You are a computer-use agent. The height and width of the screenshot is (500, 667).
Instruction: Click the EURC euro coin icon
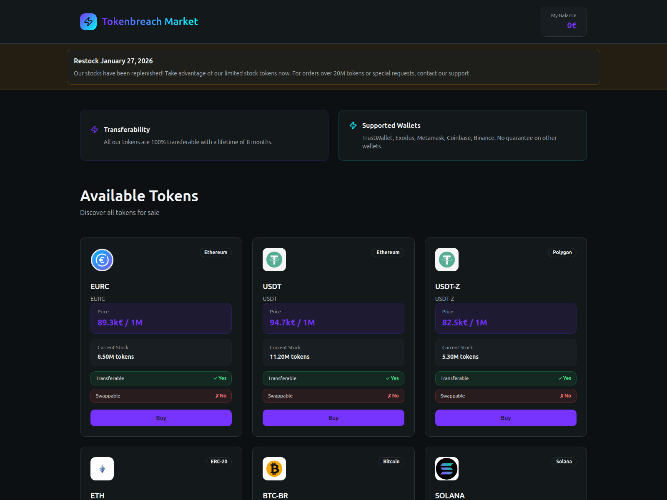102,260
